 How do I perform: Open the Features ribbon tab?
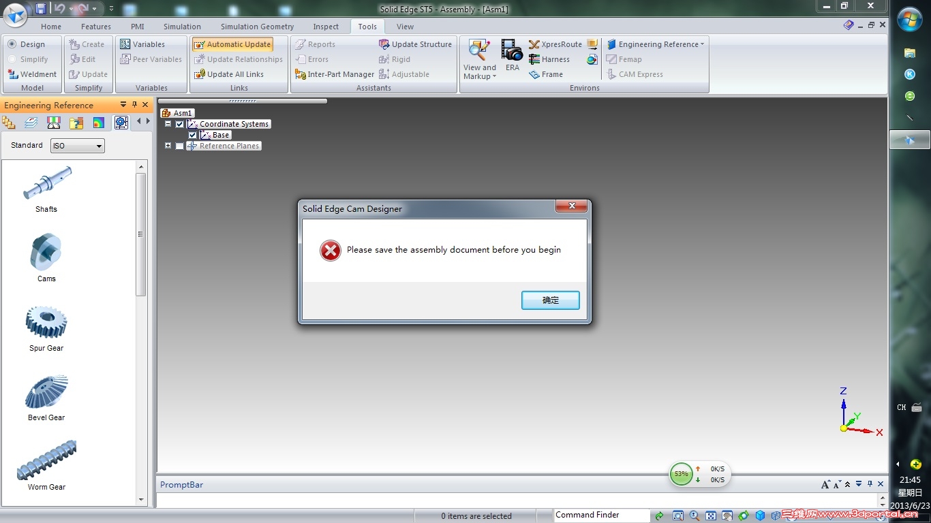pyautogui.click(x=96, y=27)
